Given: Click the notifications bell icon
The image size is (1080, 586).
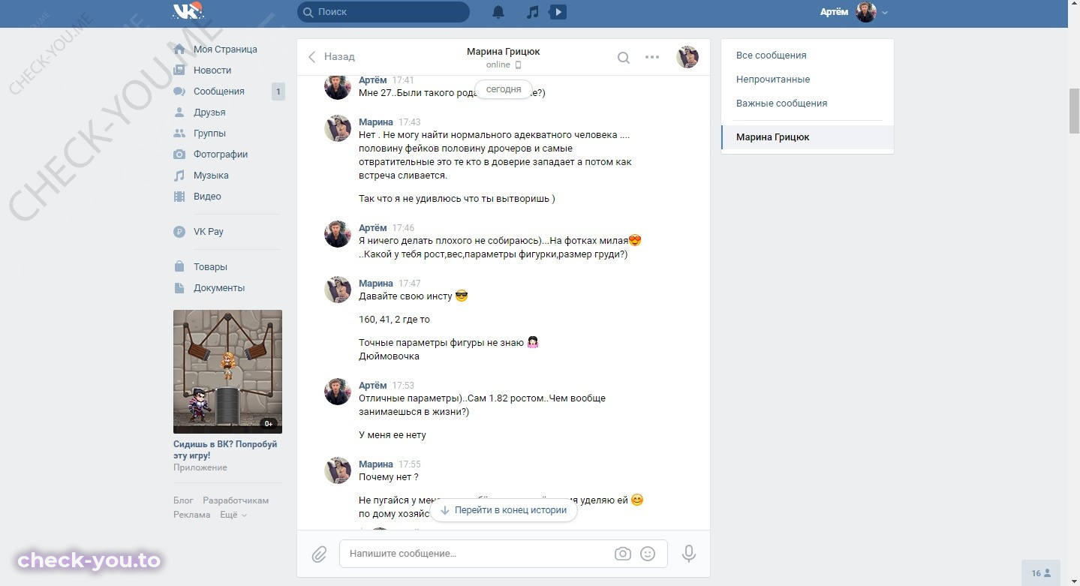Looking at the screenshot, I should coord(498,12).
